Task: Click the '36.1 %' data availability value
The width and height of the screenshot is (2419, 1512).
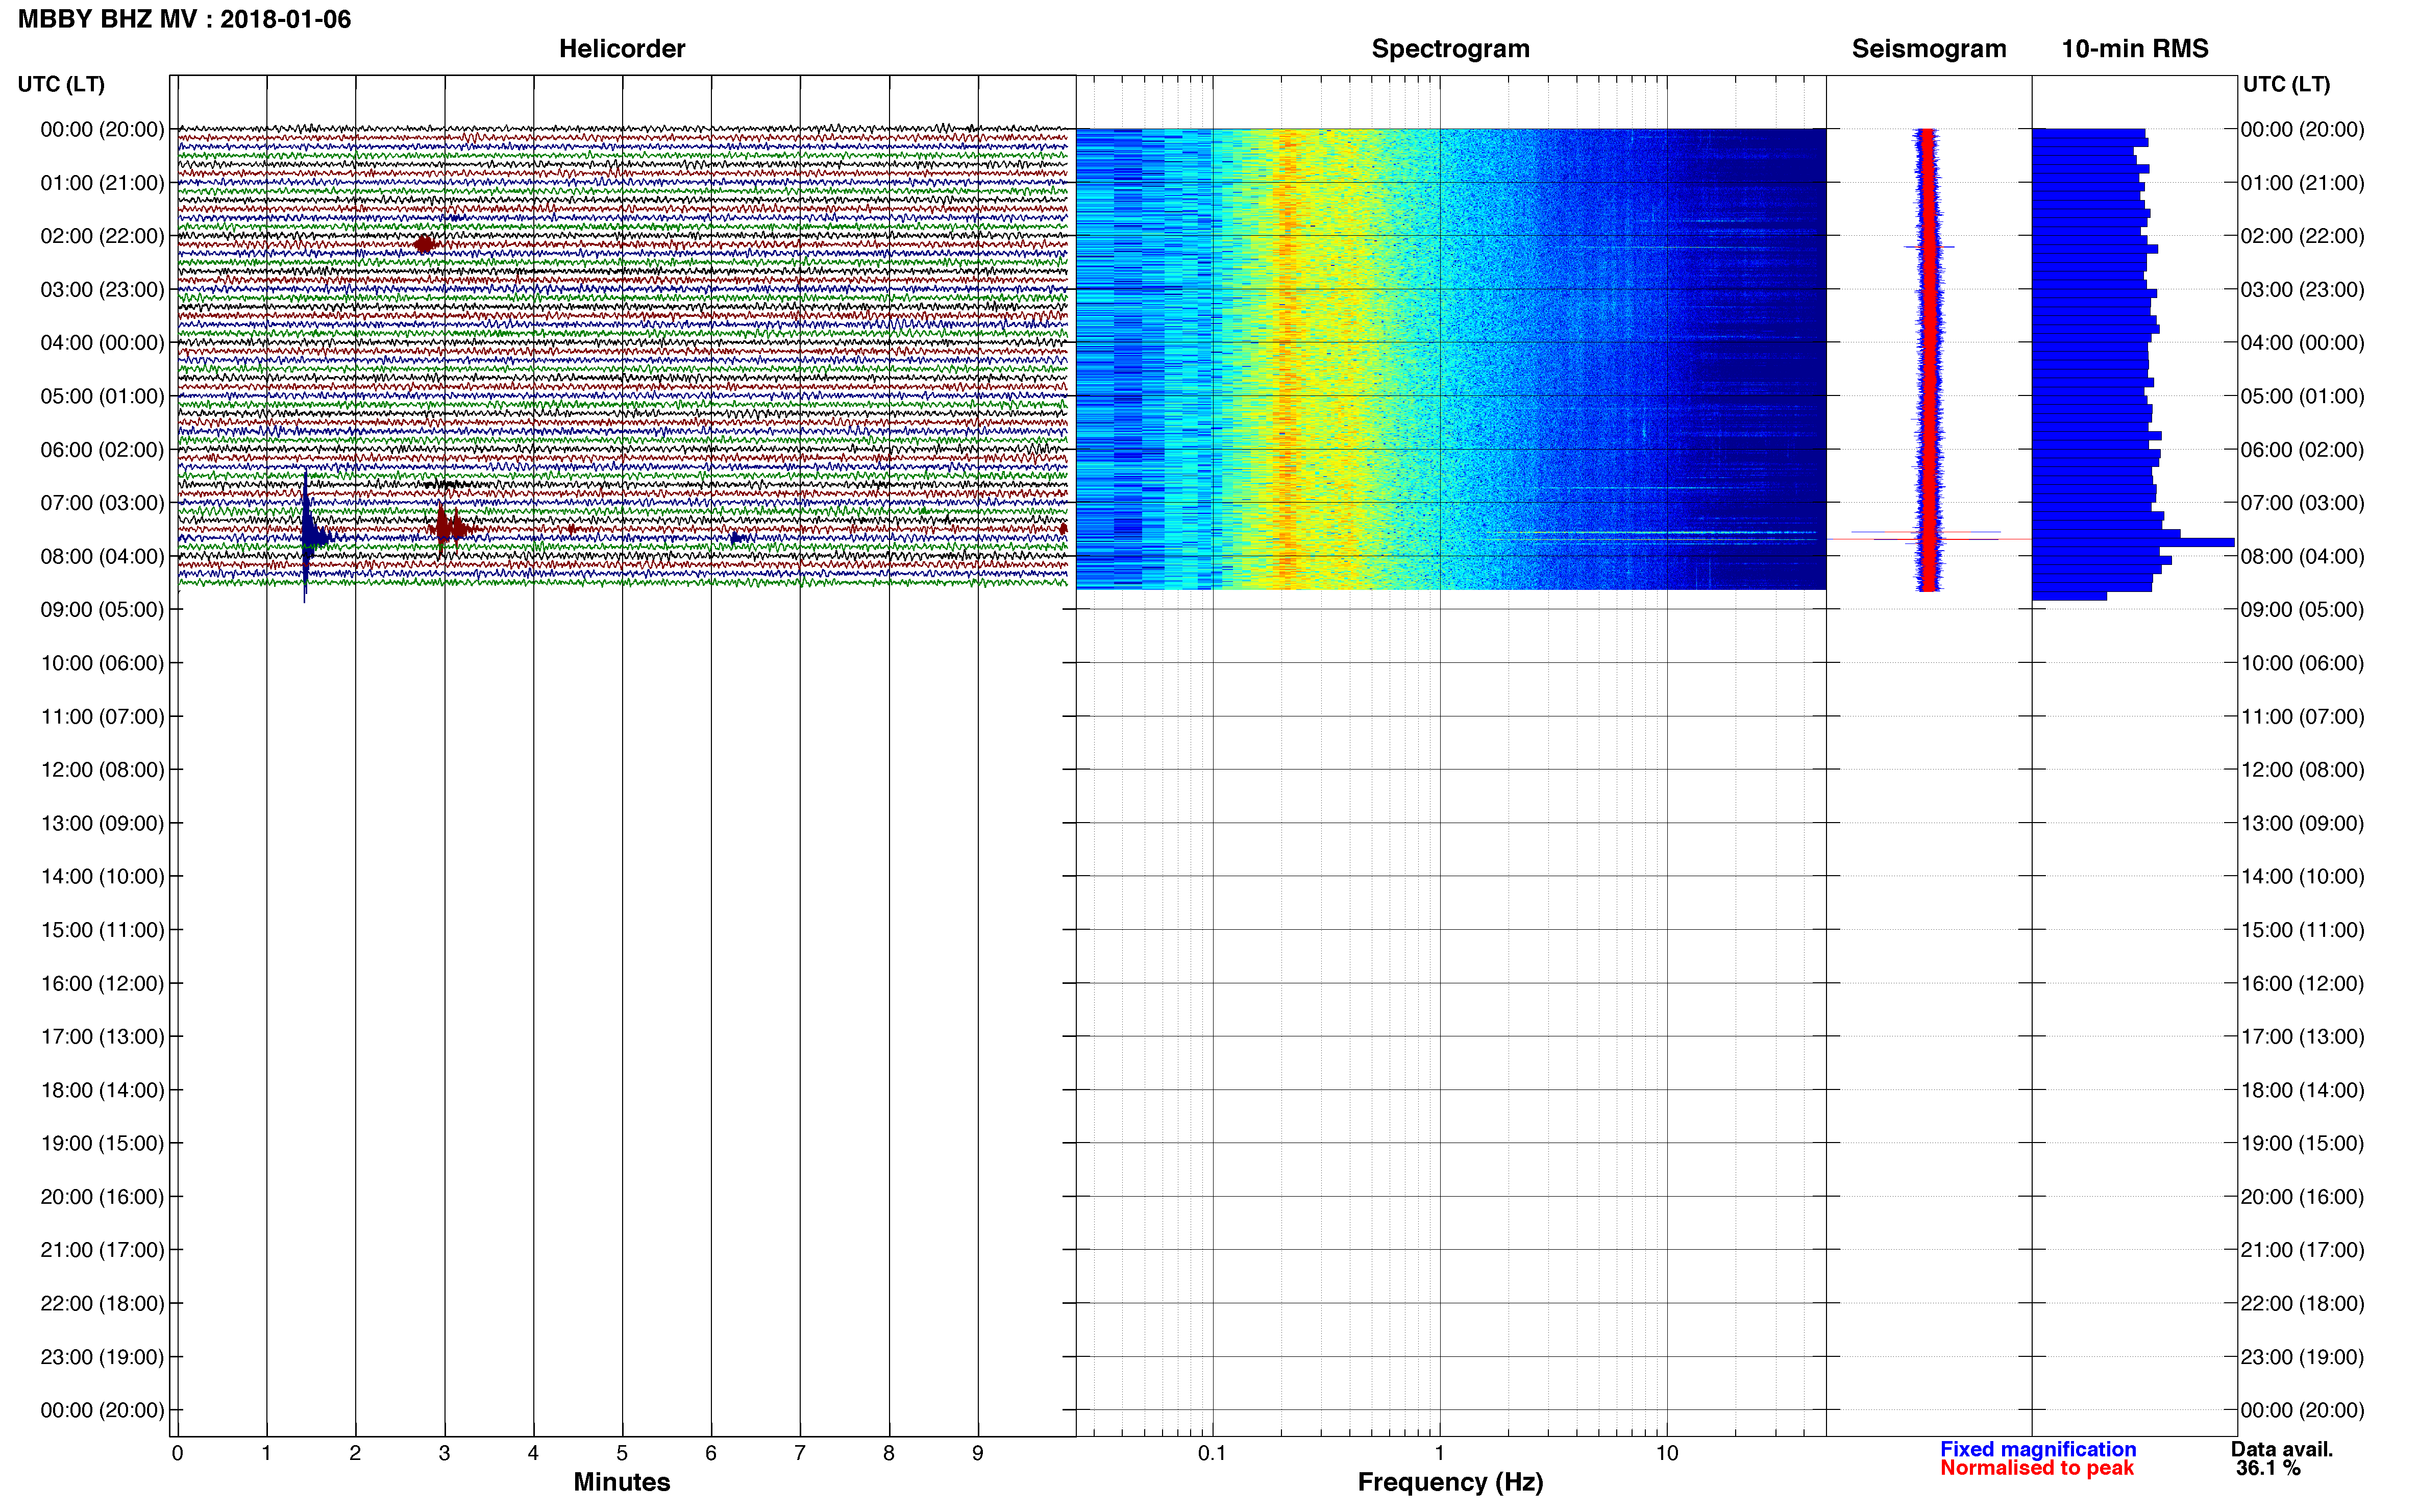Action: coord(2269,1468)
